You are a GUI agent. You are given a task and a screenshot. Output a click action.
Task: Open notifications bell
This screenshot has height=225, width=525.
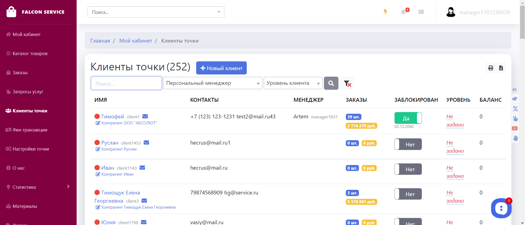(x=403, y=12)
